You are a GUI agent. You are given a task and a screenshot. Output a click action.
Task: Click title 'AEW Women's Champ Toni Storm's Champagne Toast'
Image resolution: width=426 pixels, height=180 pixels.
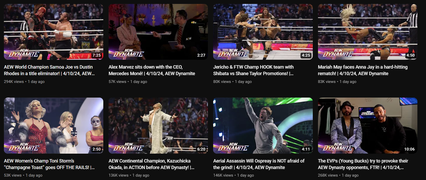(x=49, y=164)
